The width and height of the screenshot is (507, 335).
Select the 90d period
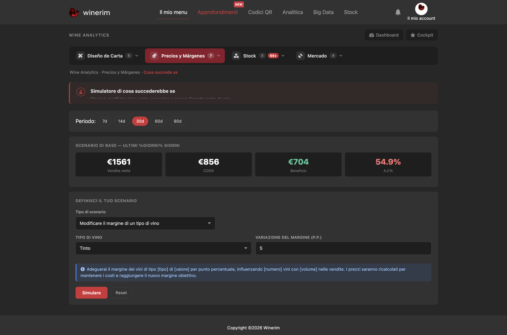click(x=177, y=121)
